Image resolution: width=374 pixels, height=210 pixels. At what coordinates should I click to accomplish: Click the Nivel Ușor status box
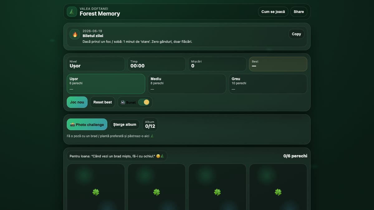click(x=96, y=64)
